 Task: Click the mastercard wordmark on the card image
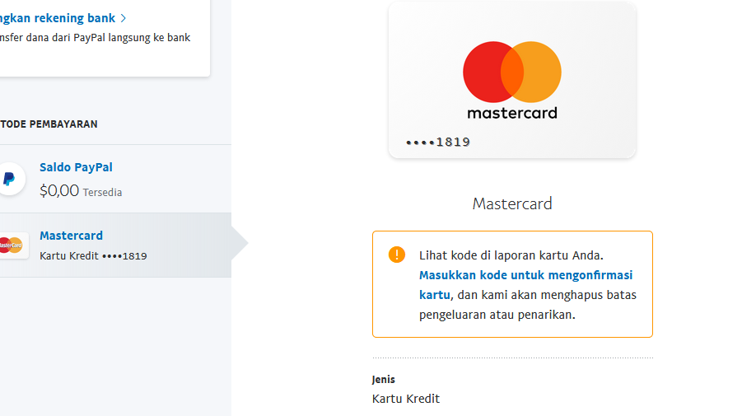(x=512, y=113)
